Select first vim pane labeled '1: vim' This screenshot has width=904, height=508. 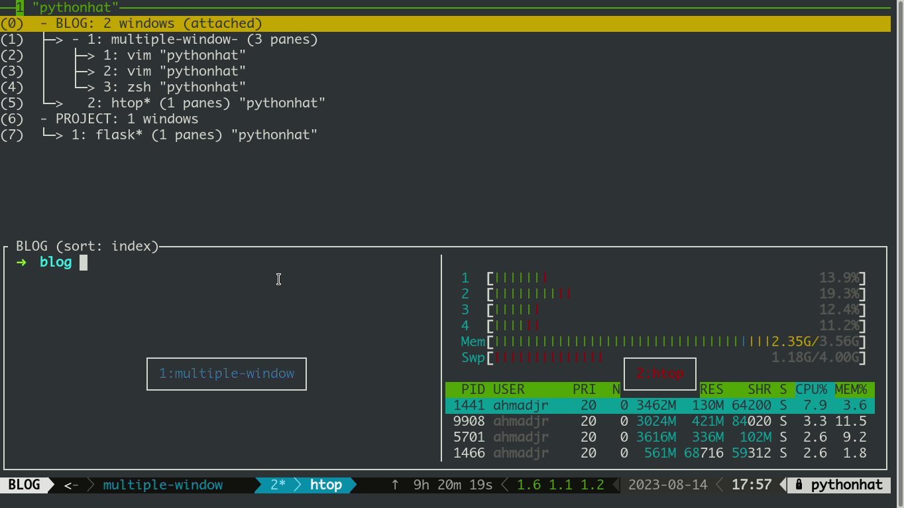pyautogui.click(x=174, y=56)
